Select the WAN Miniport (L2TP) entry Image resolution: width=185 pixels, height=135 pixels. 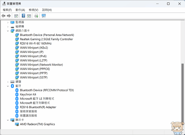click(34, 60)
